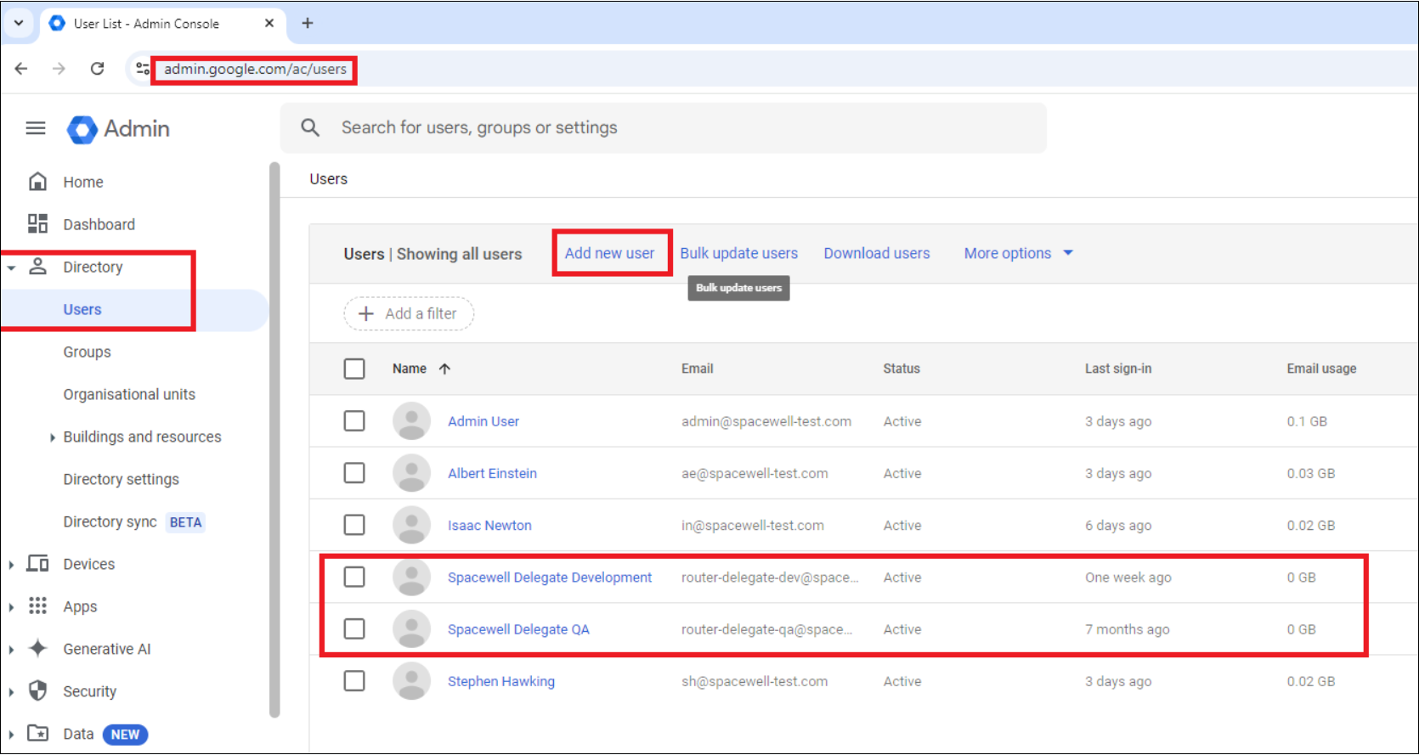The width and height of the screenshot is (1419, 755).
Task: Click Add new user
Action: pos(609,253)
